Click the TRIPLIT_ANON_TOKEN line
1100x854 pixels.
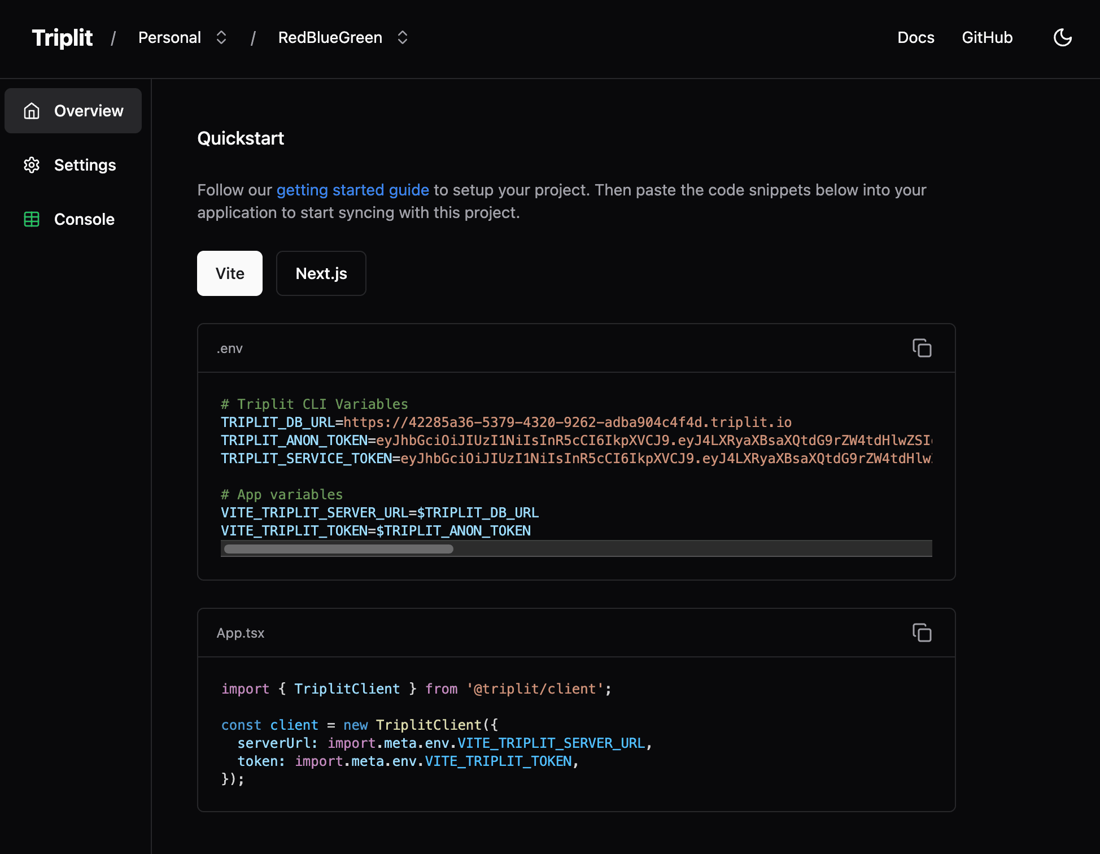click(x=577, y=441)
